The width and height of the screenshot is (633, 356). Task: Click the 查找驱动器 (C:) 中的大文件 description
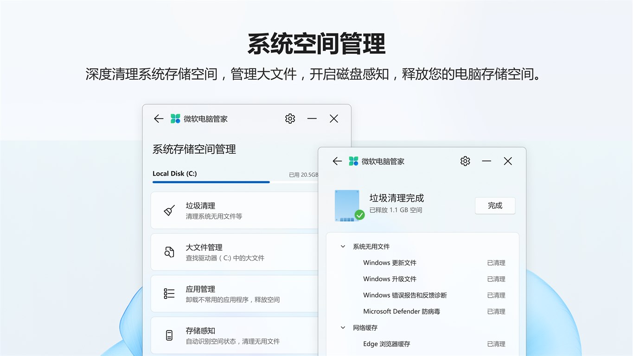[x=225, y=258]
